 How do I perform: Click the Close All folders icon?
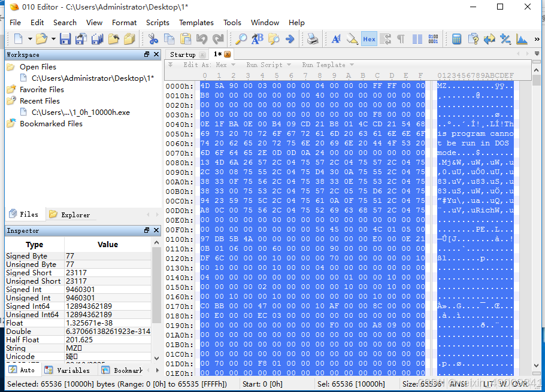[x=129, y=39]
